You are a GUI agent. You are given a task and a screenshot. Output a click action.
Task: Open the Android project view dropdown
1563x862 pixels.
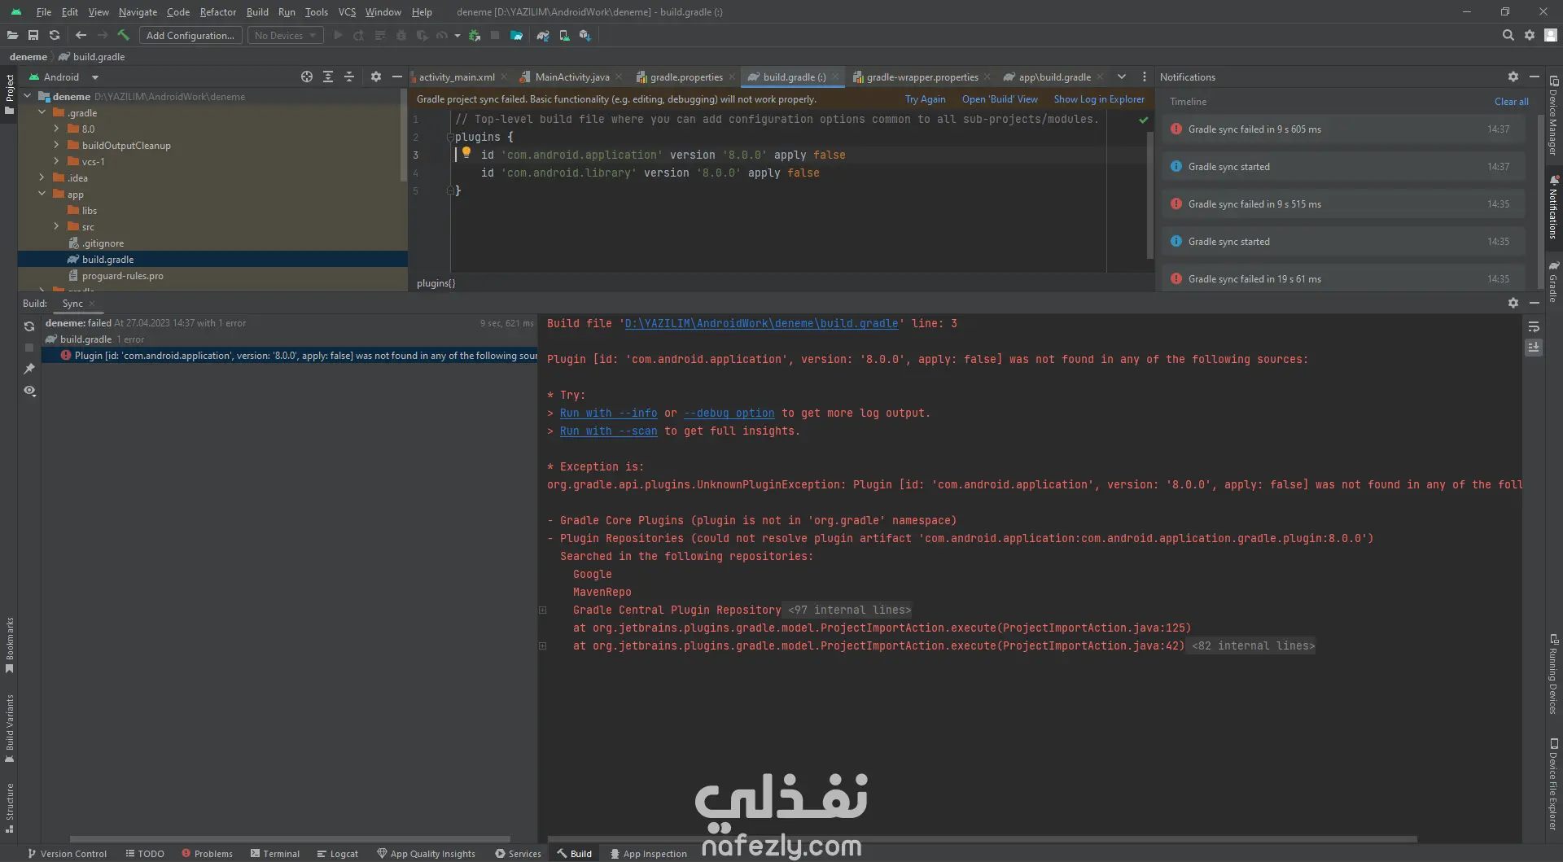63,77
